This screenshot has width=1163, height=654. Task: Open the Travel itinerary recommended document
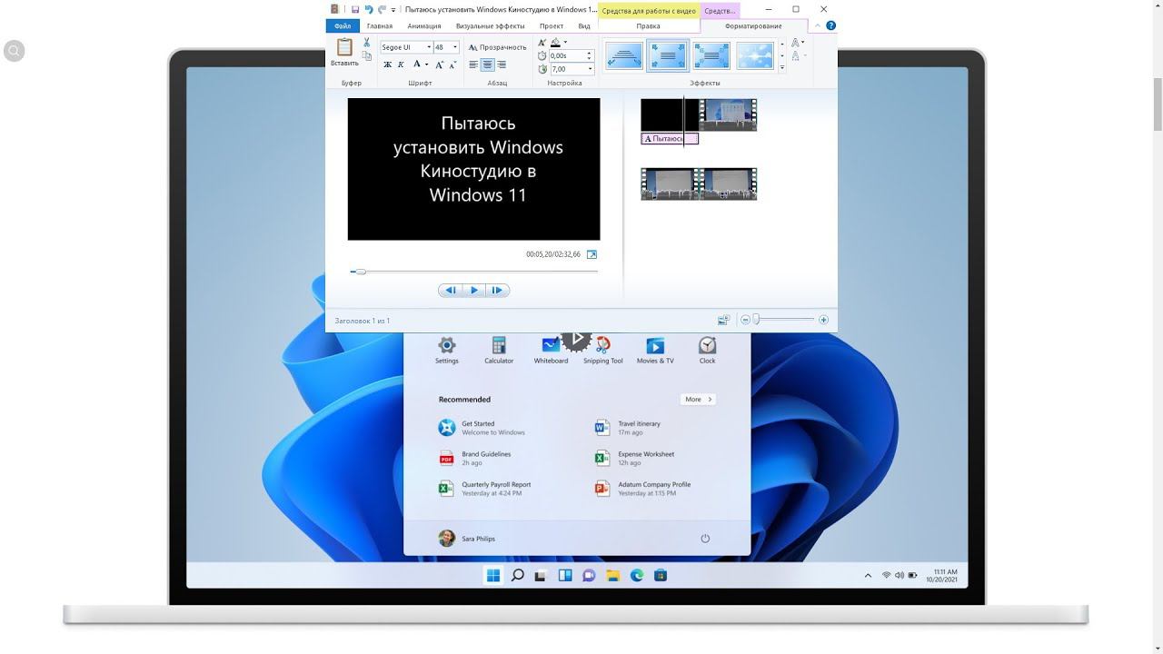[628, 428]
